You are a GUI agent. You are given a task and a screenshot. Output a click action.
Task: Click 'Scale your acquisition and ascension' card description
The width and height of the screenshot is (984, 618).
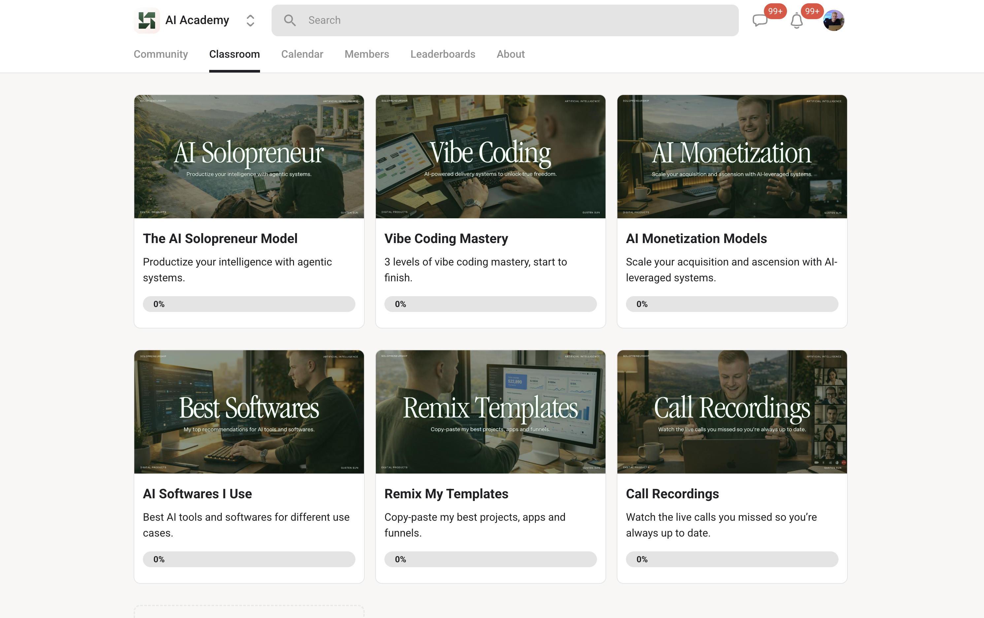732,269
